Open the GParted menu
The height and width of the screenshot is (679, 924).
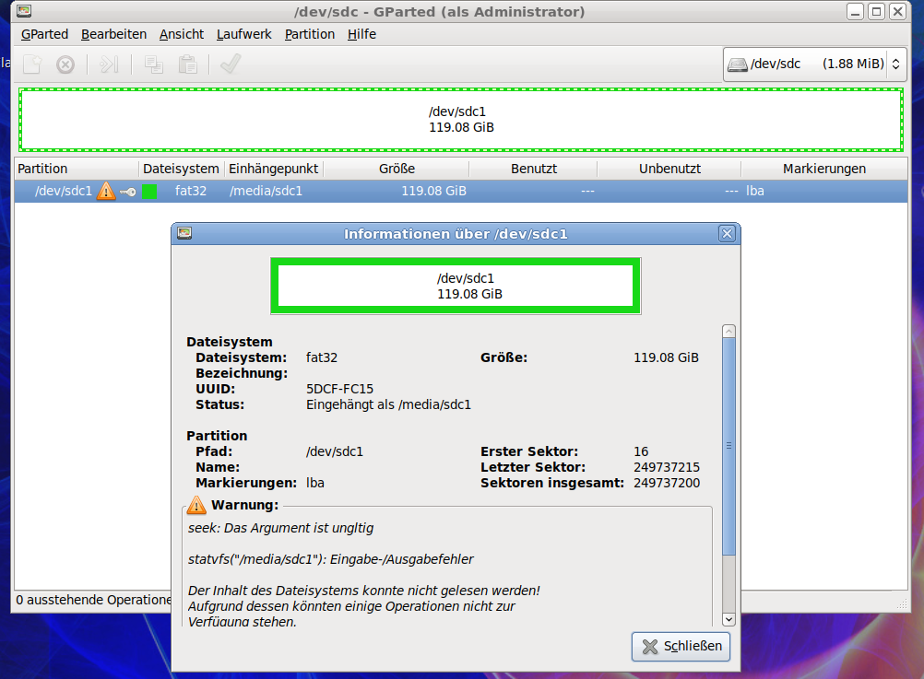click(x=44, y=34)
